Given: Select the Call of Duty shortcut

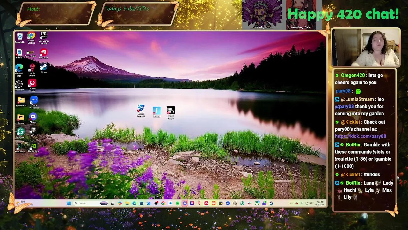Looking at the screenshot, I should 171,113.
